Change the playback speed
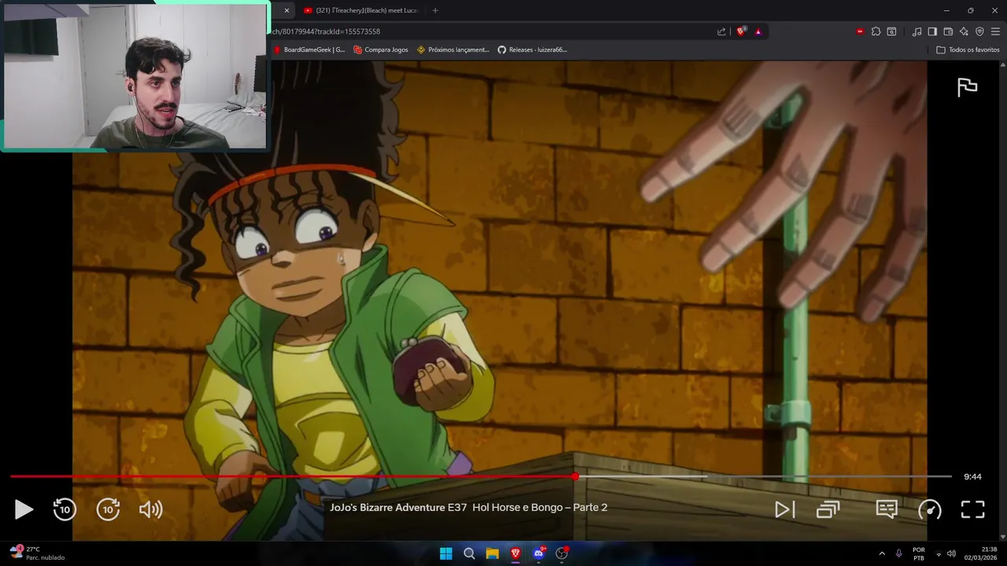This screenshot has width=1007, height=566. (930, 509)
